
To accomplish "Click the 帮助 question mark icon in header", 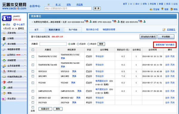I will (171, 9).
